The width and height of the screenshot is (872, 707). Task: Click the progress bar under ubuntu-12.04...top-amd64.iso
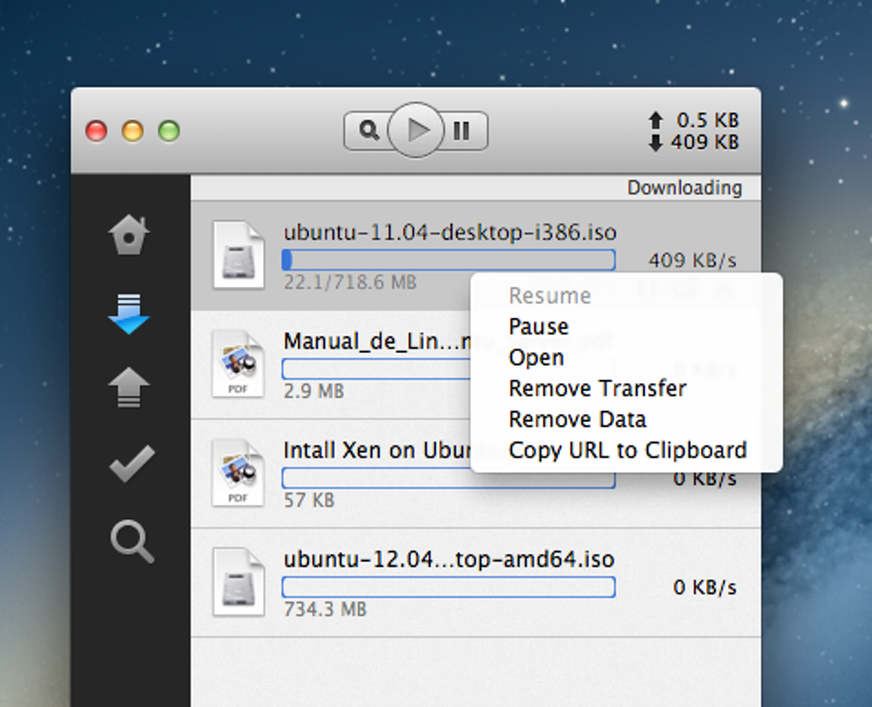[449, 586]
